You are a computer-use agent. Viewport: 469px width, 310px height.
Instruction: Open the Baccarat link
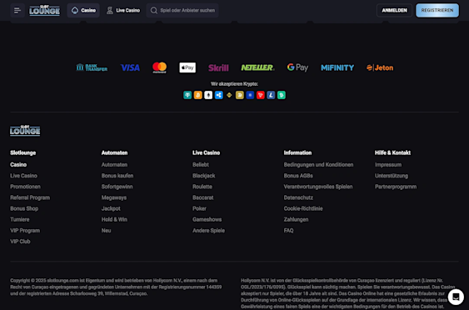tap(203, 197)
